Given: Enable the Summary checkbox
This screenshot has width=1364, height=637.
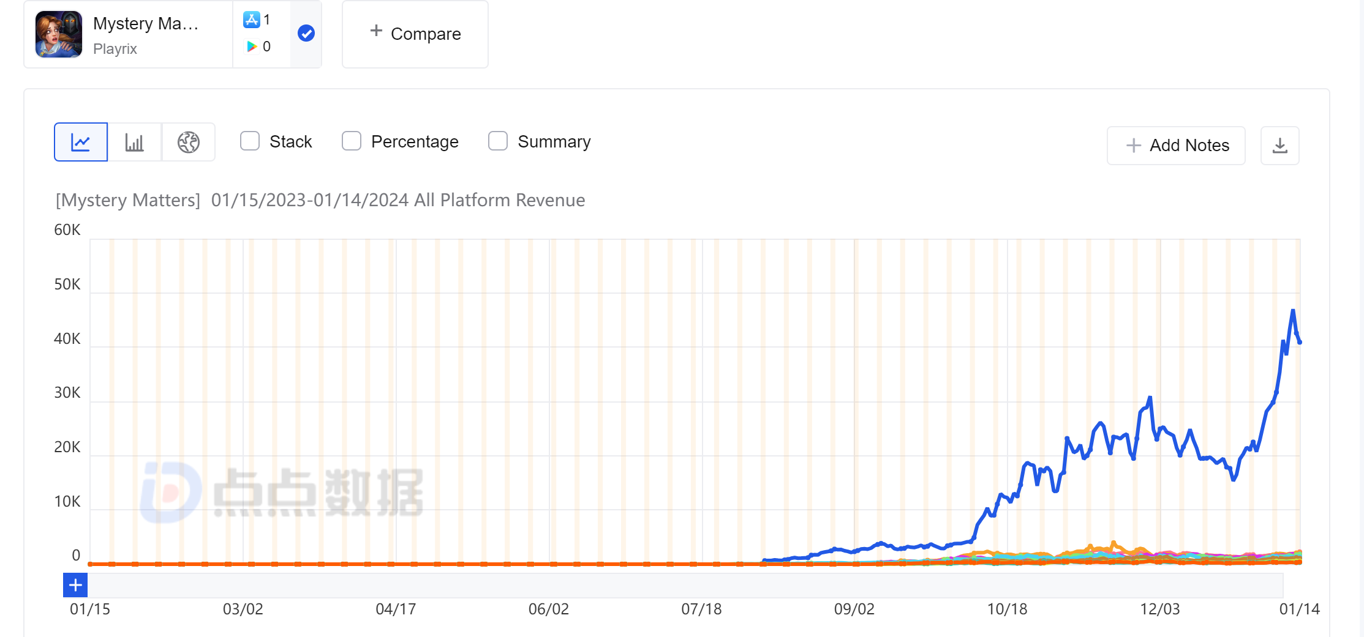Looking at the screenshot, I should pos(498,141).
